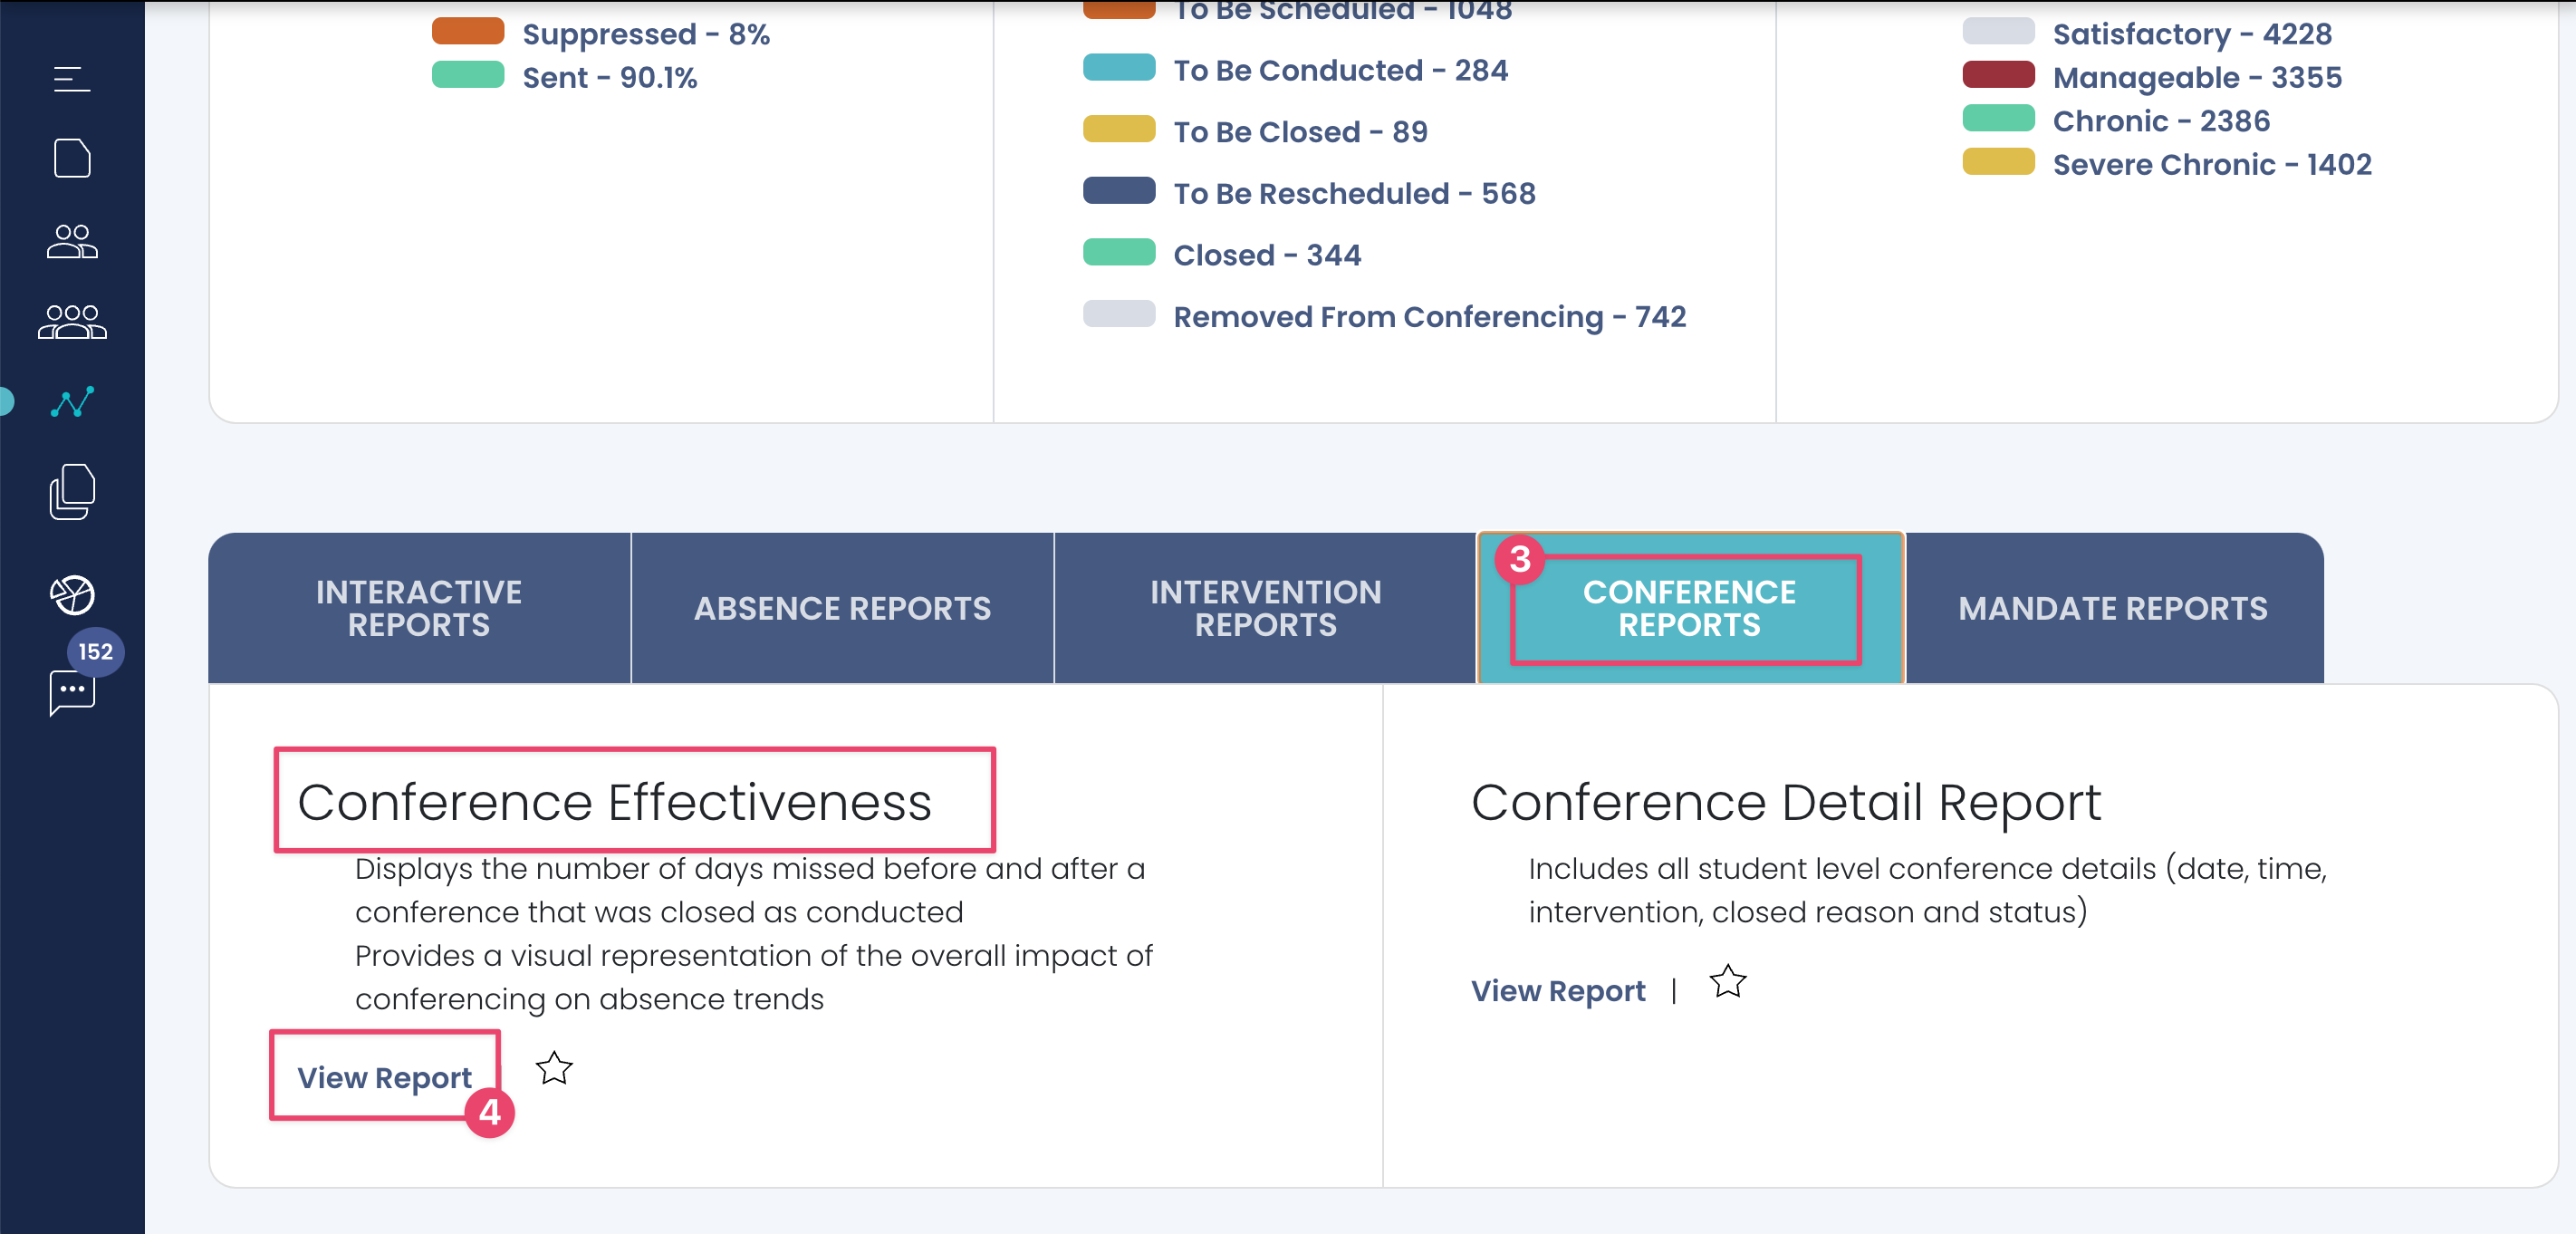Click the orange Suppressed legend swatch

click(468, 31)
